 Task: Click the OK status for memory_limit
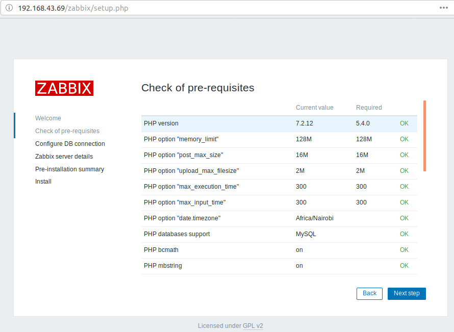point(404,139)
